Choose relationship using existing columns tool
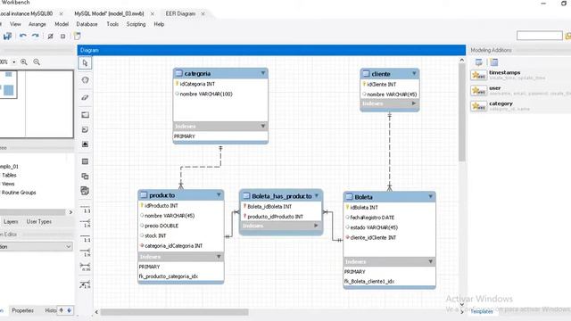Image resolution: width=571 pixels, height=321 pixels. click(x=86, y=284)
